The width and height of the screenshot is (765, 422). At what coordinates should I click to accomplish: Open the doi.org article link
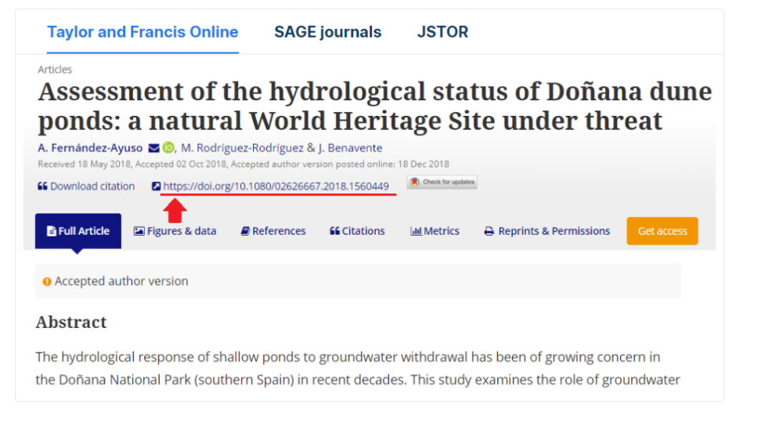click(276, 186)
